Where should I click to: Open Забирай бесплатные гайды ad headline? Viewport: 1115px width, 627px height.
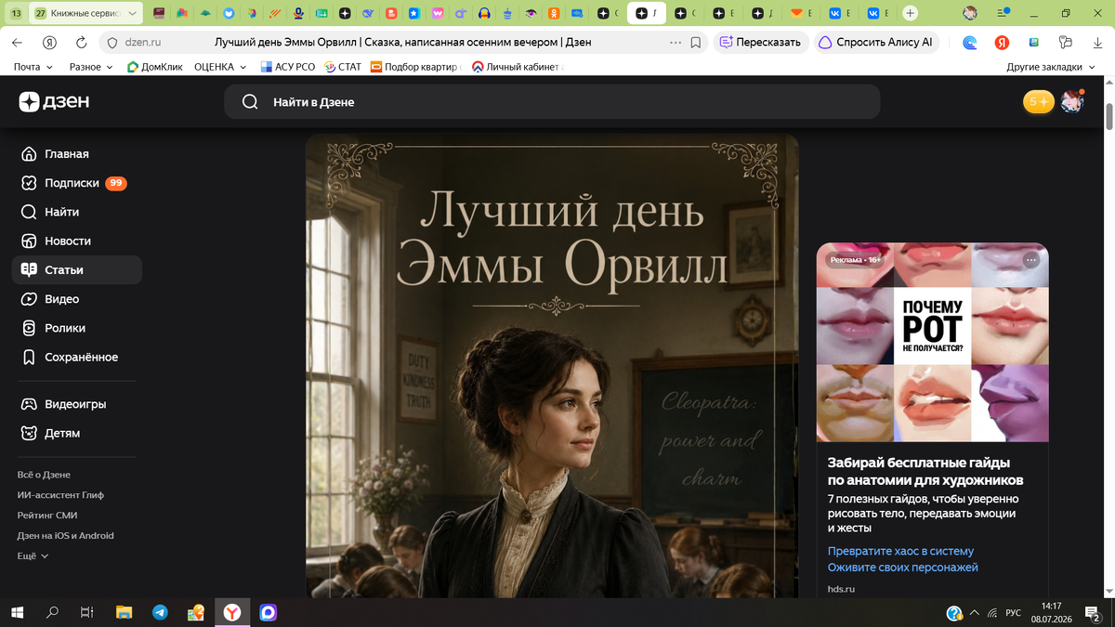pos(925,471)
